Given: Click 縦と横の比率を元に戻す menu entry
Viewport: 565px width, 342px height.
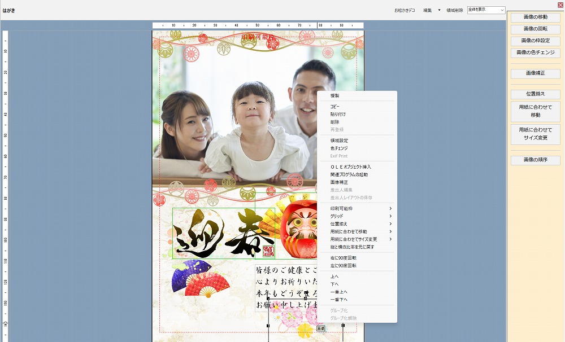Looking at the screenshot, I should pos(352,247).
